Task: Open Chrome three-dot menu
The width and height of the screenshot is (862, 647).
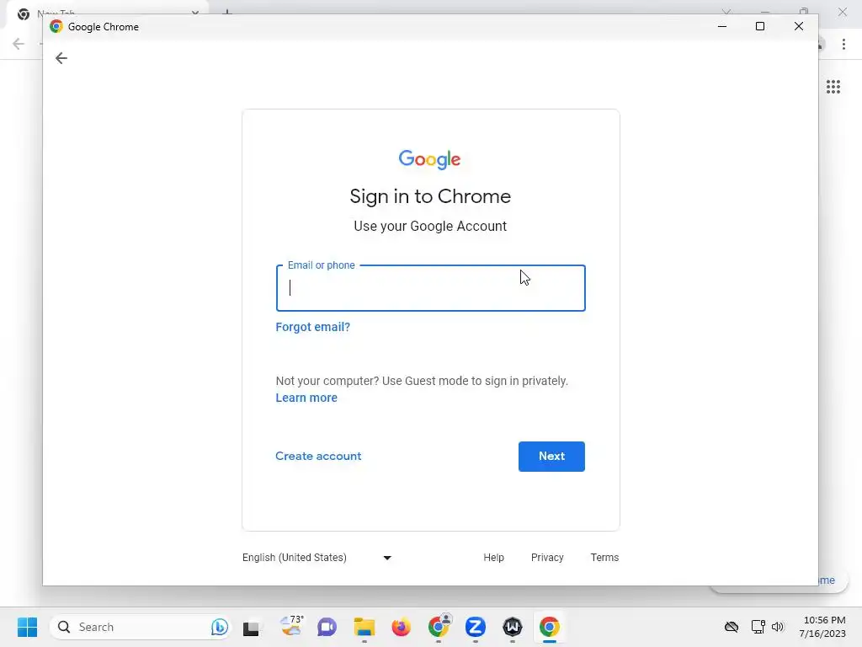Action: [x=843, y=44]
